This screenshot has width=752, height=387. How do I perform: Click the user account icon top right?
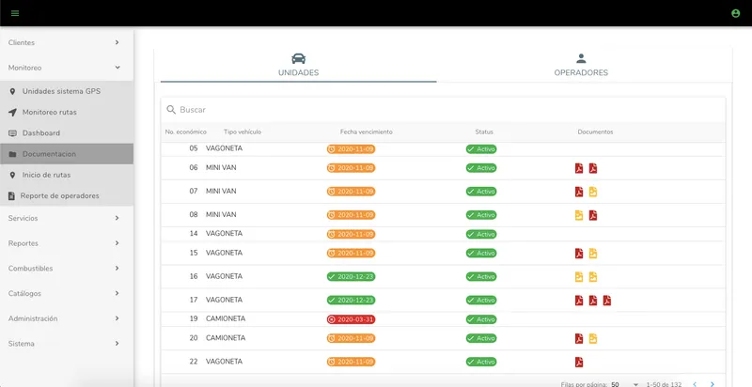[x=735, y=13]
